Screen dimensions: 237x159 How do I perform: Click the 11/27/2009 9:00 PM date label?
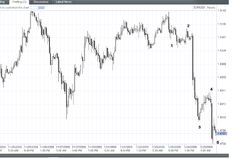point(79,149)
